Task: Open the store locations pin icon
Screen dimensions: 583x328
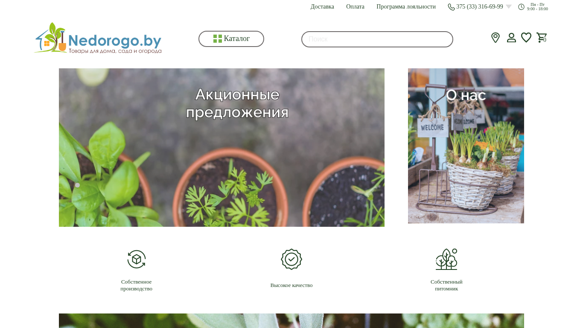Action: click(x=495, y=38)
